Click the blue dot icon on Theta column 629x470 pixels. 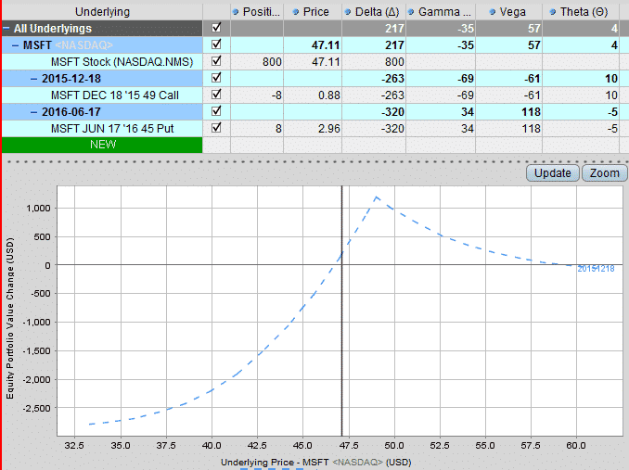coord(553,12)
